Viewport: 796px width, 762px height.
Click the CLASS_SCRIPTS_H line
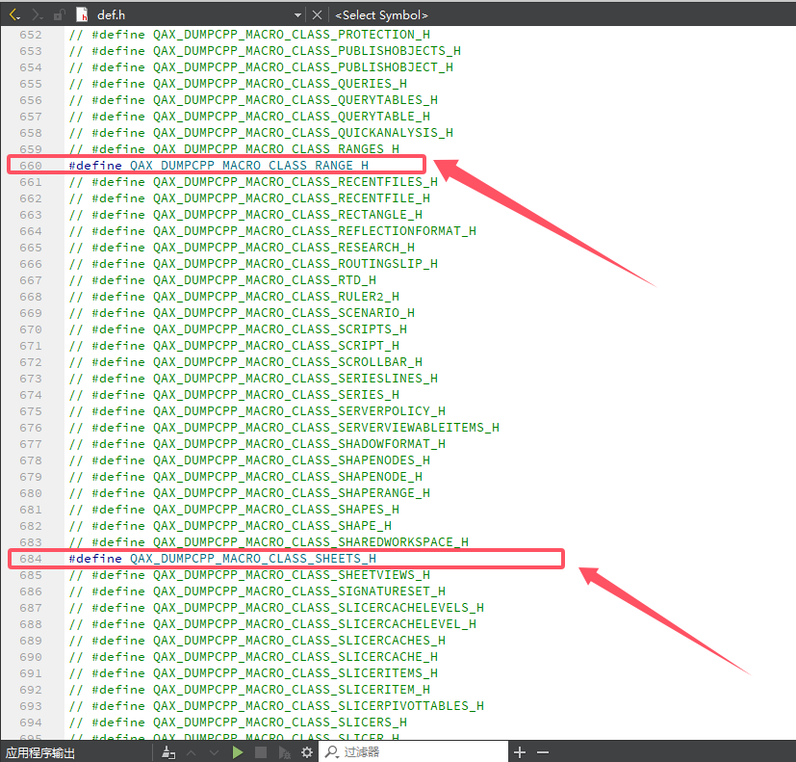[238, 329]
